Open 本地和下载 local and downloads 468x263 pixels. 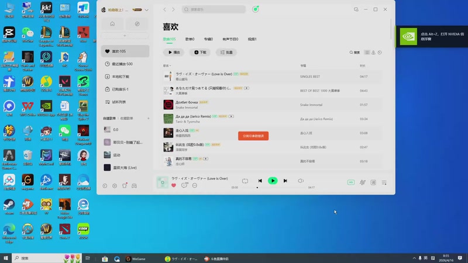(x=125, y=77)
